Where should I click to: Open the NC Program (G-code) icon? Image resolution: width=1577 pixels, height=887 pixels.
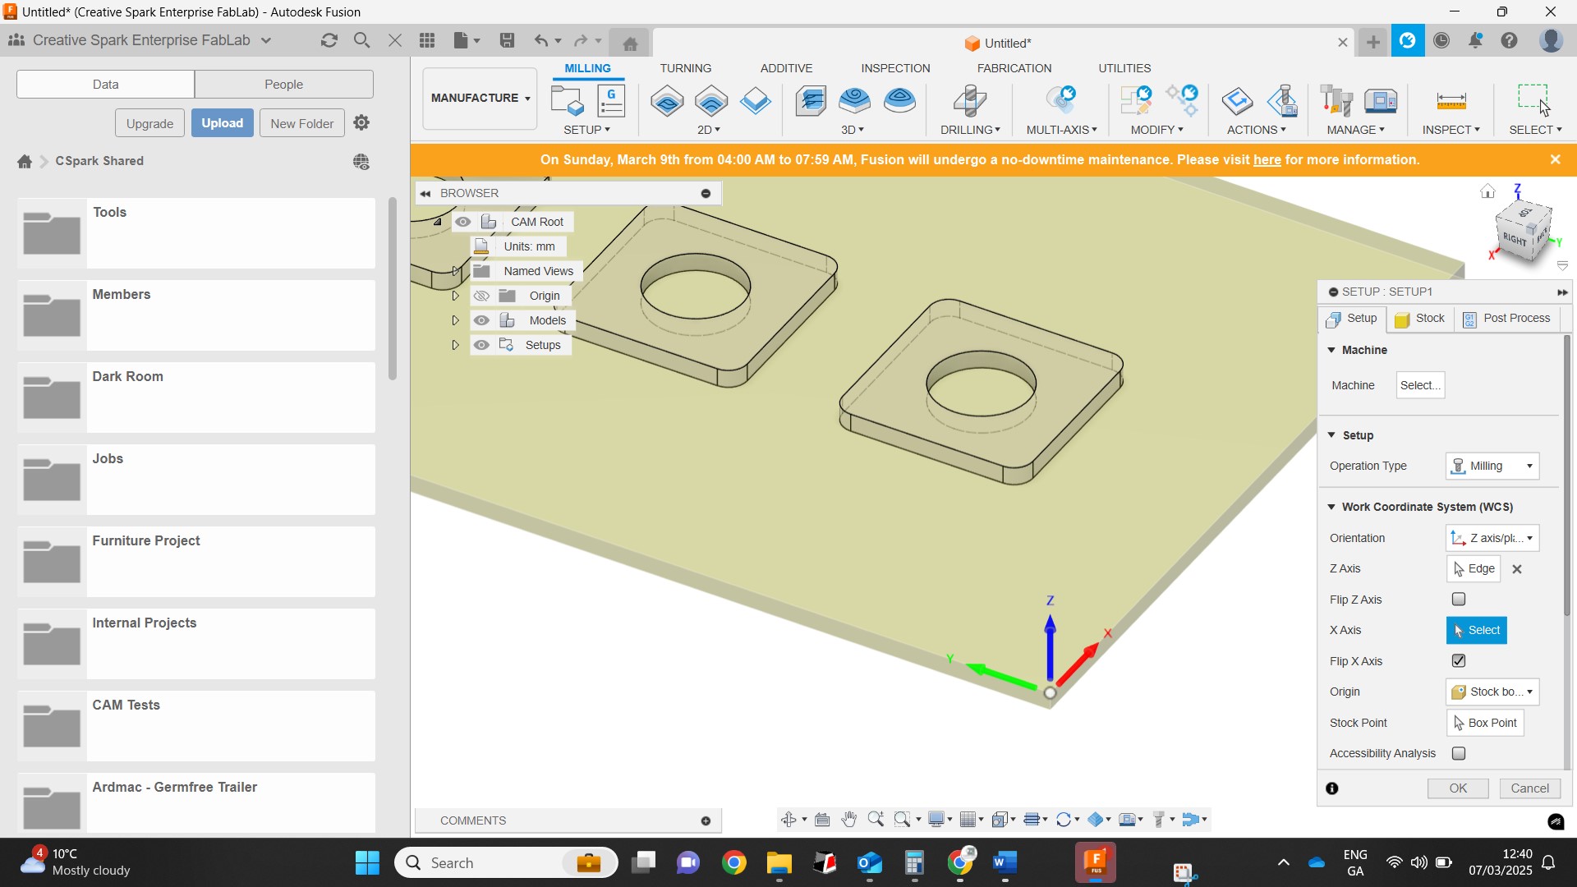611,101
